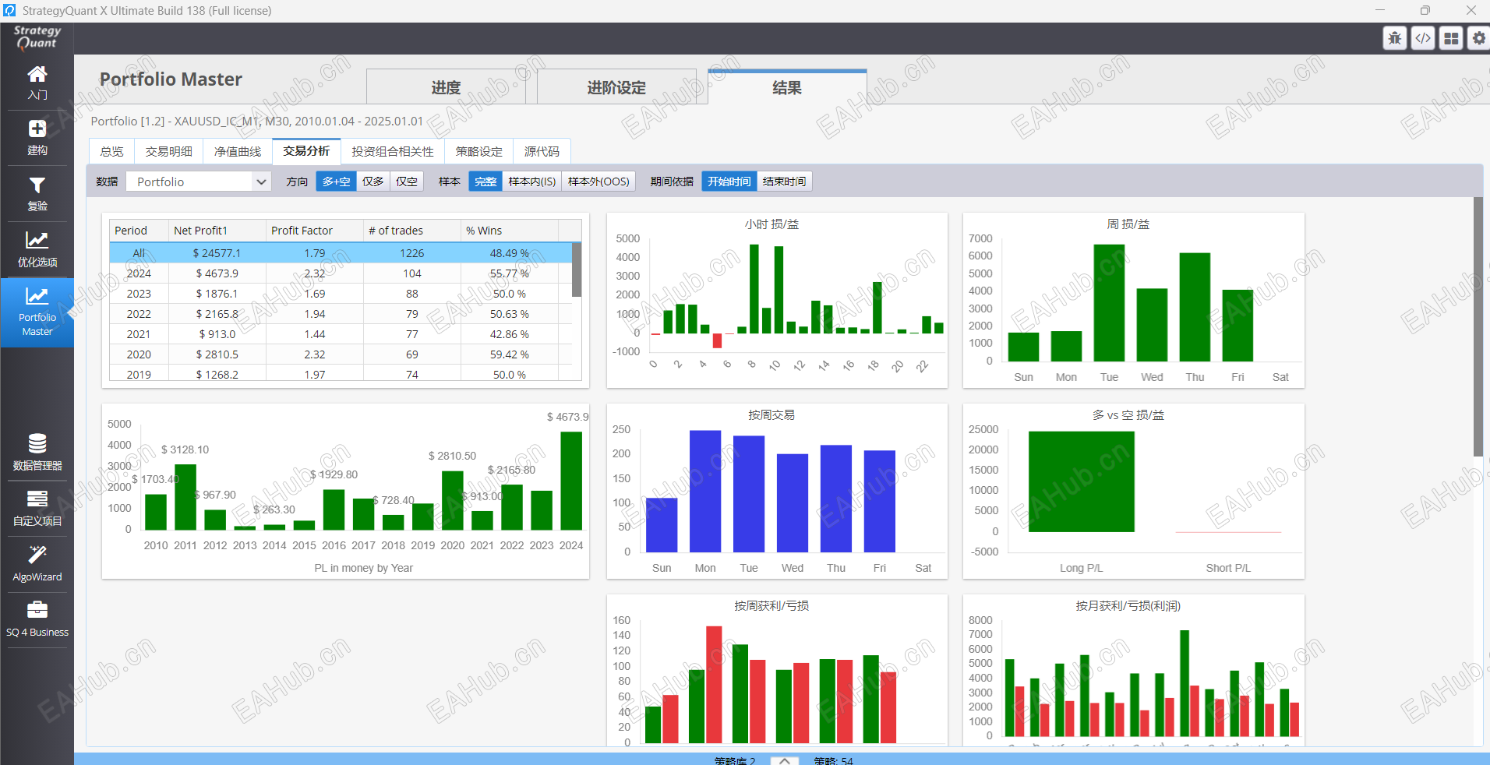Screen dimensions: 1490x765
Task: Click the 周 损/益 chart title
Action: [1128, 224]
